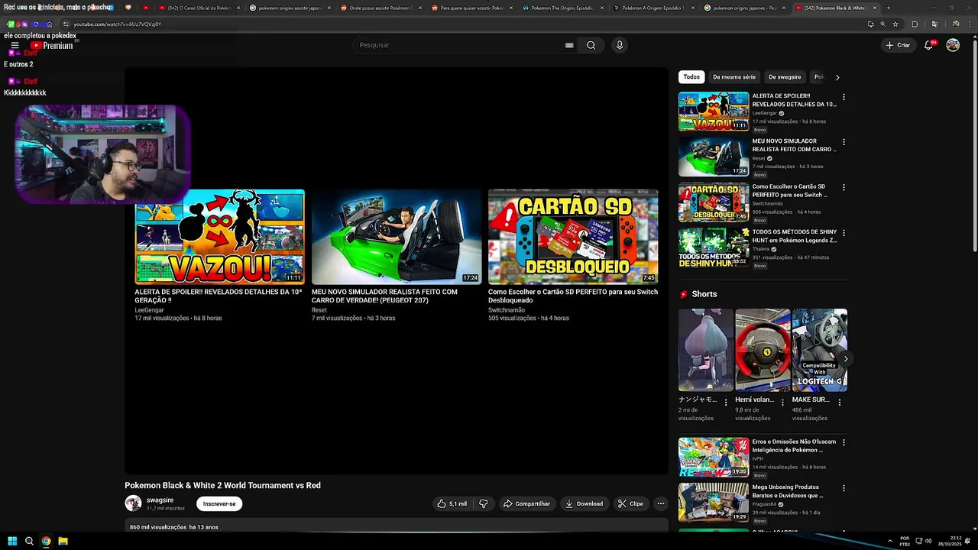This screenshot has width=978, height=550.
Task: Start voice search with the microphone icon
Action: (x=620, y=45)
